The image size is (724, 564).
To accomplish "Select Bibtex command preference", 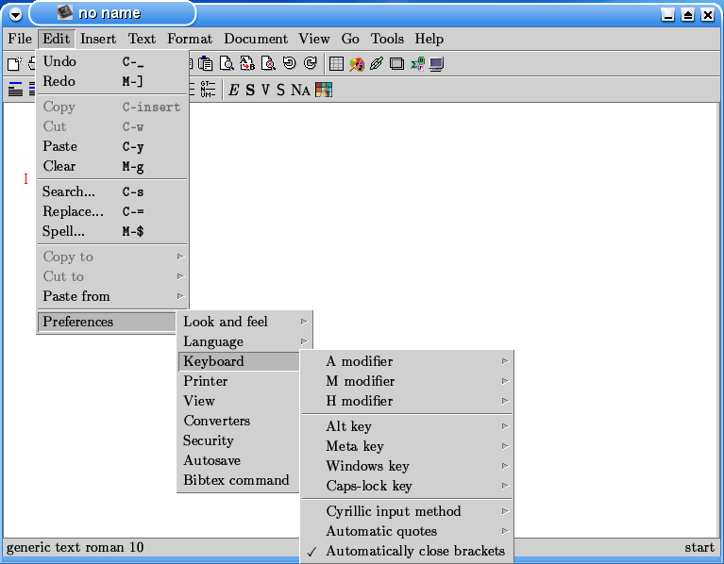I will [x=239, y=480].
